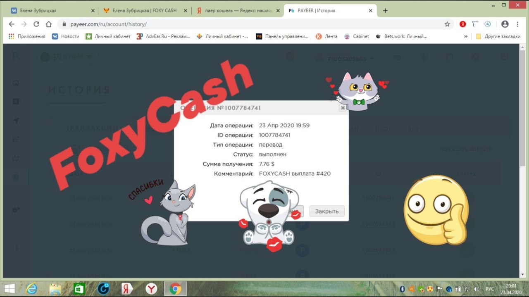529x297 pixels.
Task: Open File Explorer from the taskbar
Action: tap(55, 289)
